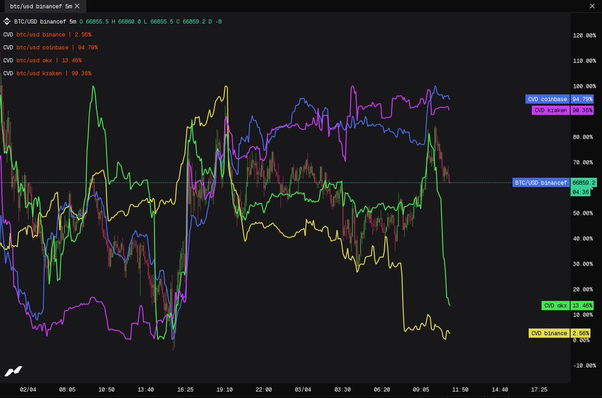Click the 16:25 time axis label
602x398 pixels.
tap(185, 389)
